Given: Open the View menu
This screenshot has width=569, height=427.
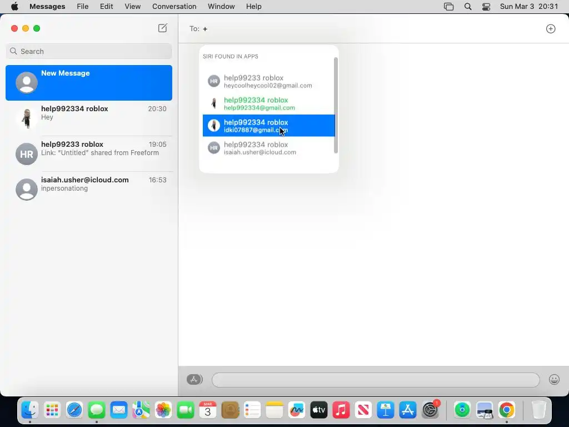Looking at the screenshot, I should (132, 7).
